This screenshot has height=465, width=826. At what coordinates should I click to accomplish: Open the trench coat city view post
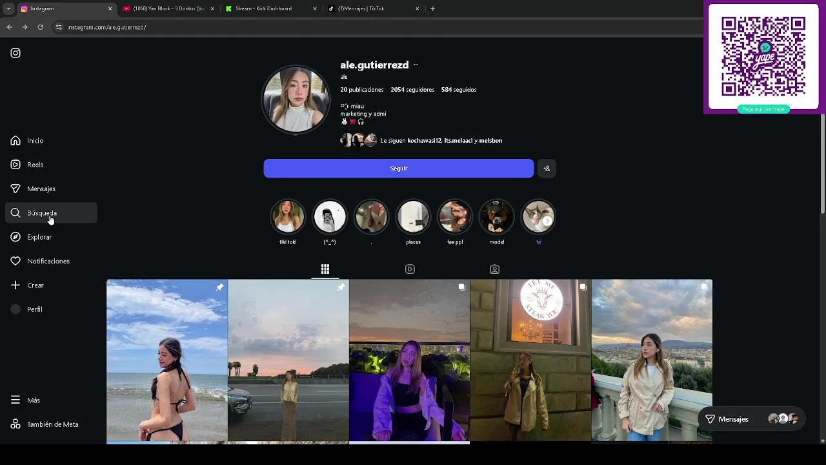(652, 360)
